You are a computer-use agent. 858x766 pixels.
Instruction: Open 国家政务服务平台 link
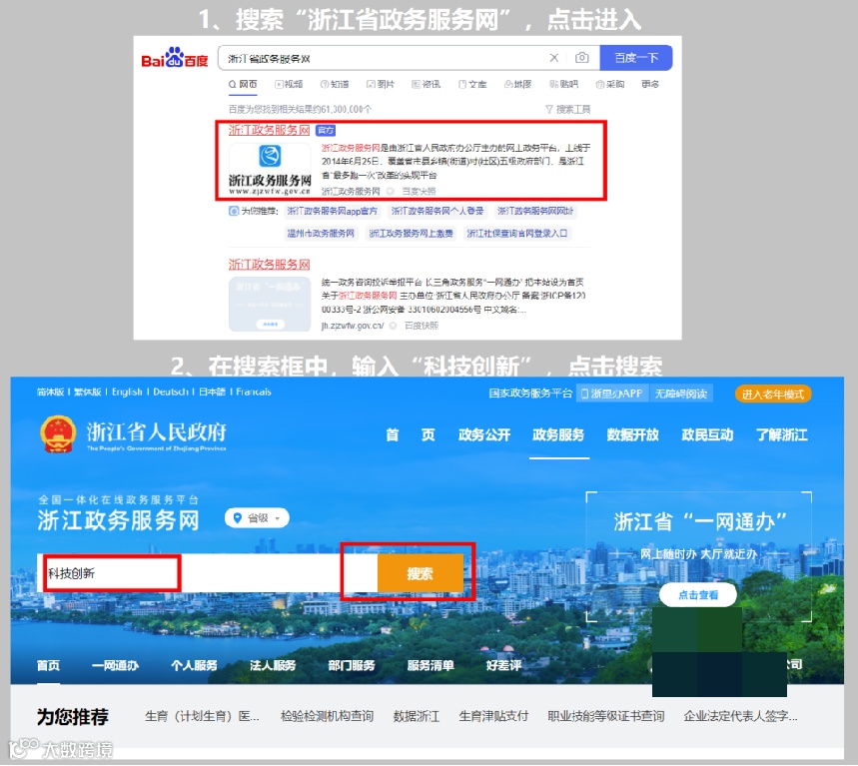(x=530, y=393)
